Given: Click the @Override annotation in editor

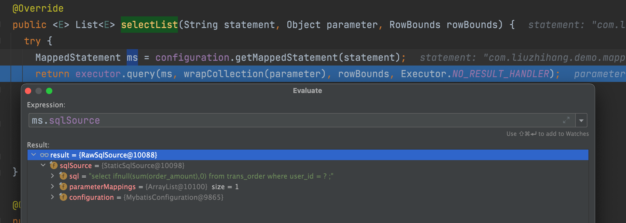Looking at the screenshot, I should pyautogui.click(x=38, y=8).
